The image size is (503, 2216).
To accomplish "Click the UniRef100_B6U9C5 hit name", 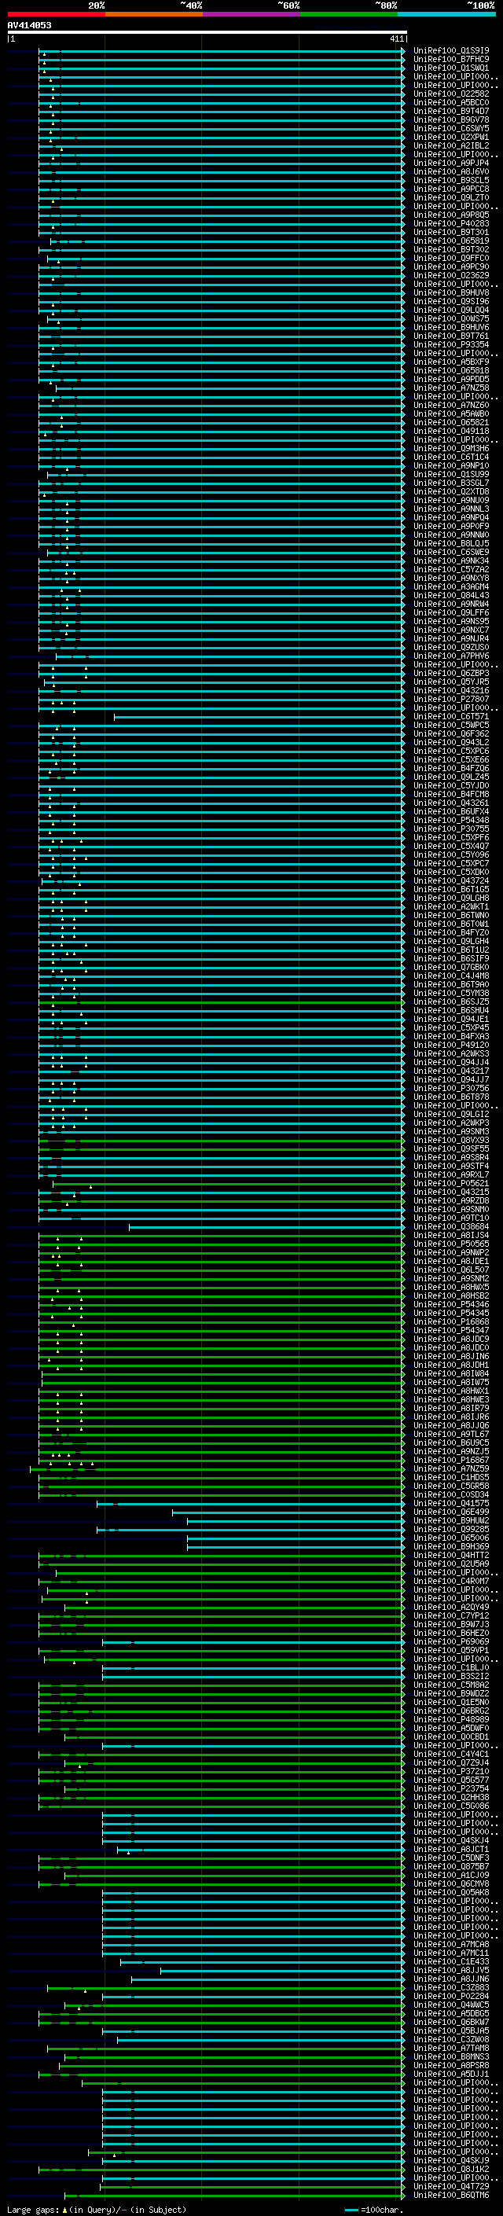I will pyautogui.click(x=451, y=1442).
